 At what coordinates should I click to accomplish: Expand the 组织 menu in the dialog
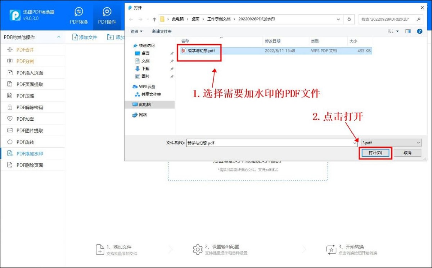click(x=136, y=31)
